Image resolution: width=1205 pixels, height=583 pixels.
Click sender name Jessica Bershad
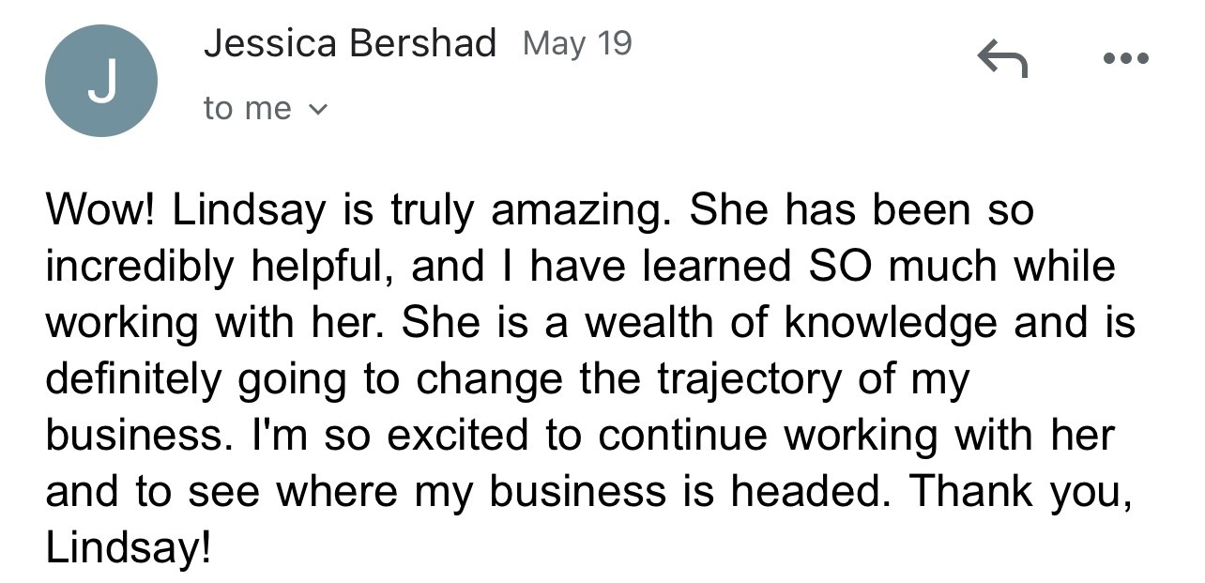pos(349,43)
